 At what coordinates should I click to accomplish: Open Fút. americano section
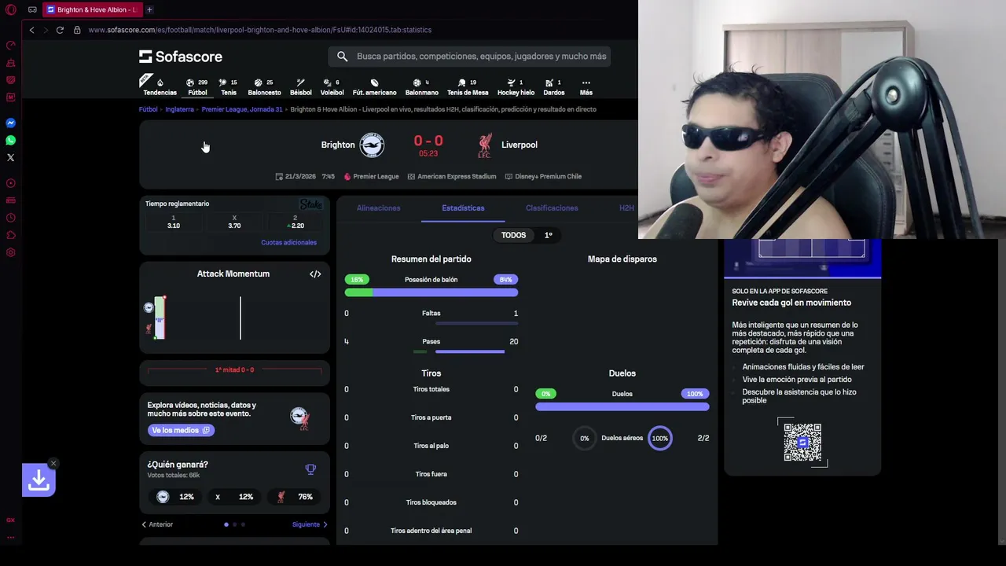[x=374, y=86]
